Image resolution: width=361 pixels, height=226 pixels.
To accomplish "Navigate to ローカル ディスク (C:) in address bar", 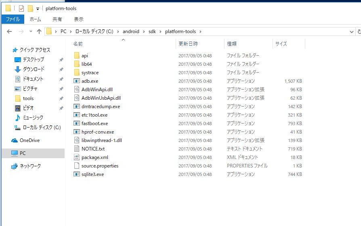I will [x=94, y=31].
